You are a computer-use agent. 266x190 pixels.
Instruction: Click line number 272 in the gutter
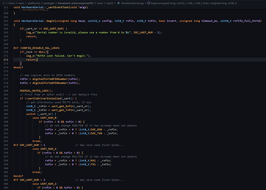pos(5,60)
